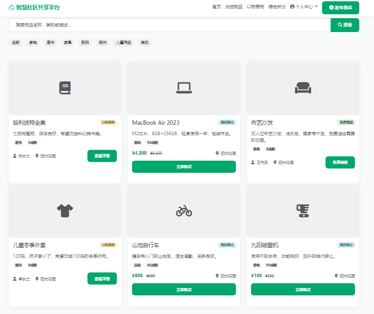
Task: Click the user avatar icon beside 个人中心
Action: tap(292, 6)
